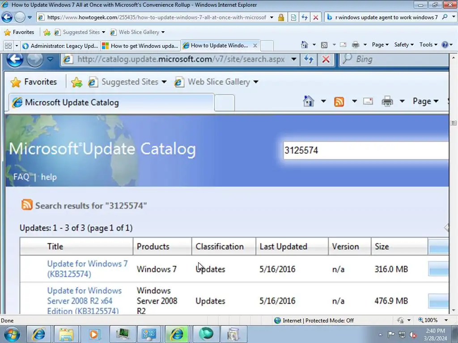Open the Tools menu
The image size is (458, 343).
coord(428,45)
